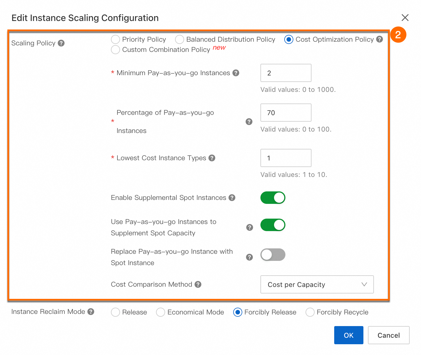Show help for Cost Comparison Method
Screen dimensions: 421x355
point(198,284)
